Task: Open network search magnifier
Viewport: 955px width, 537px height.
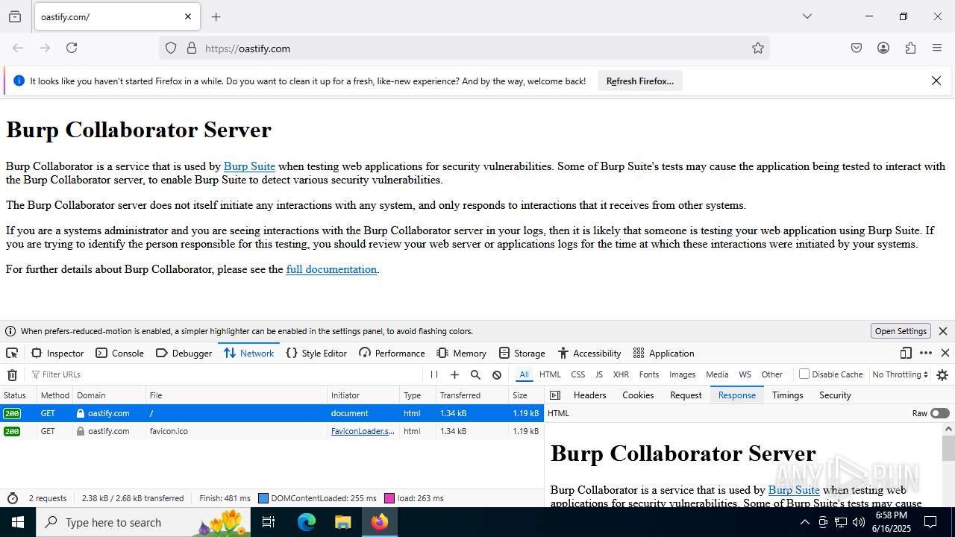Action: coord(475,374)
